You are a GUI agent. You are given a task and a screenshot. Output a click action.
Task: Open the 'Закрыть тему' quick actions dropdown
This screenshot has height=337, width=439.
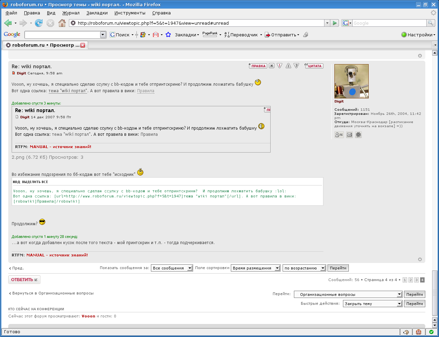coord(372,304)
